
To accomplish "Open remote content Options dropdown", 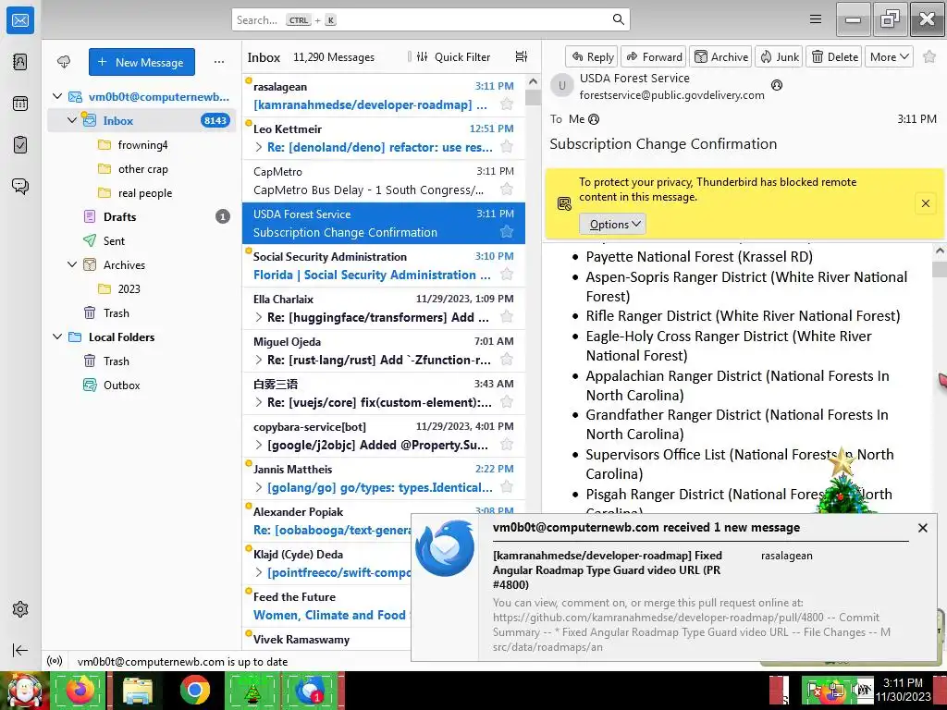I will point(613,224).
